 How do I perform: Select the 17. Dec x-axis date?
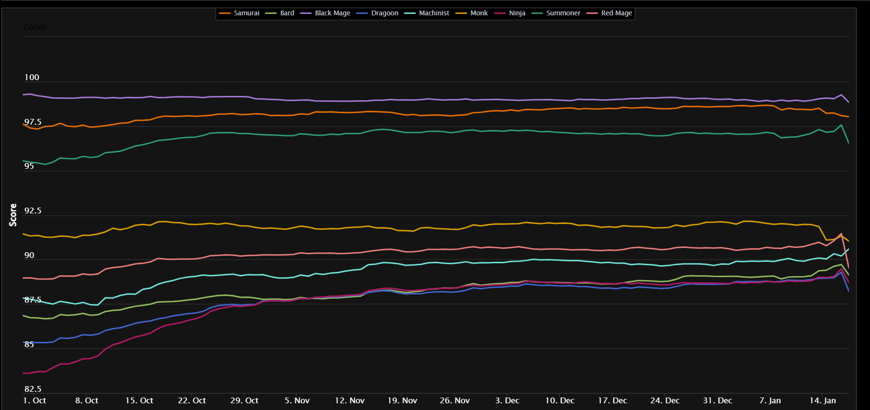613,400
